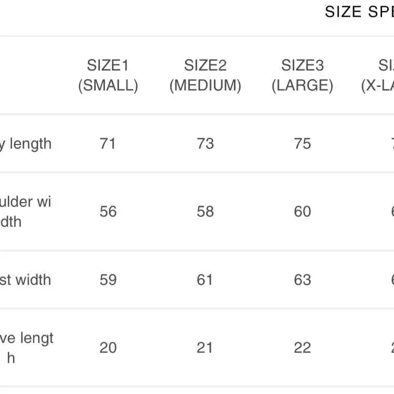The height and width of the screenshot is (394, 394).
Task: Select the large sleeve length value 22
Action: pos(303,348)
